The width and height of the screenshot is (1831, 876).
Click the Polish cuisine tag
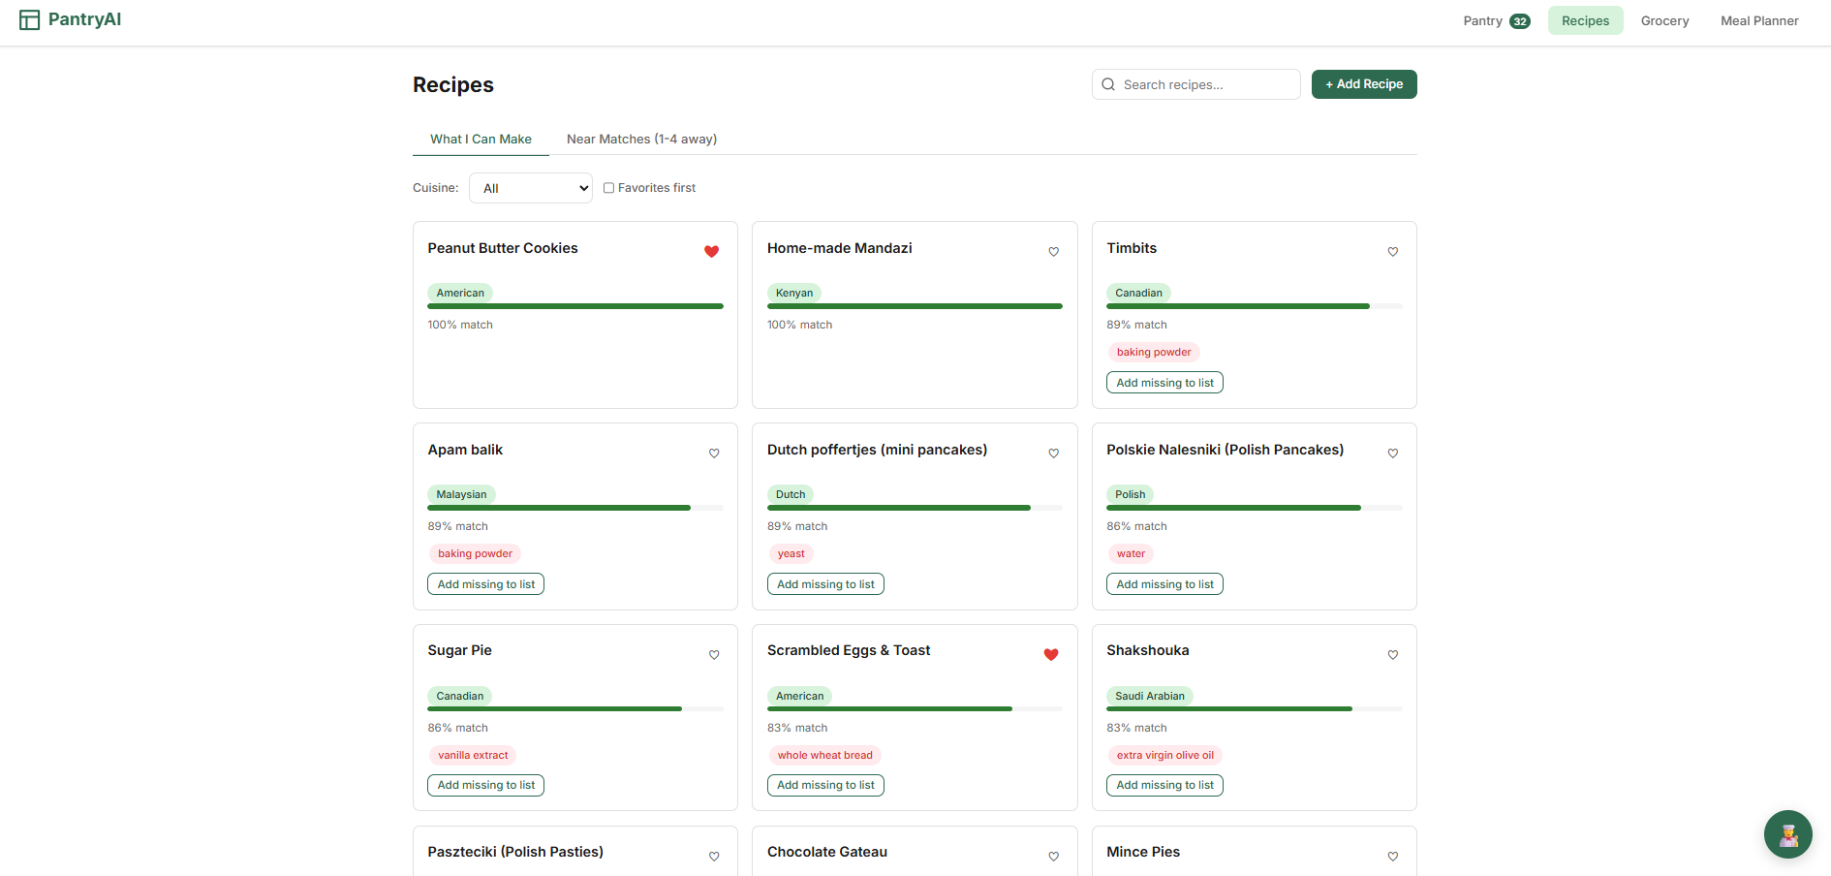click(1130, 494)
